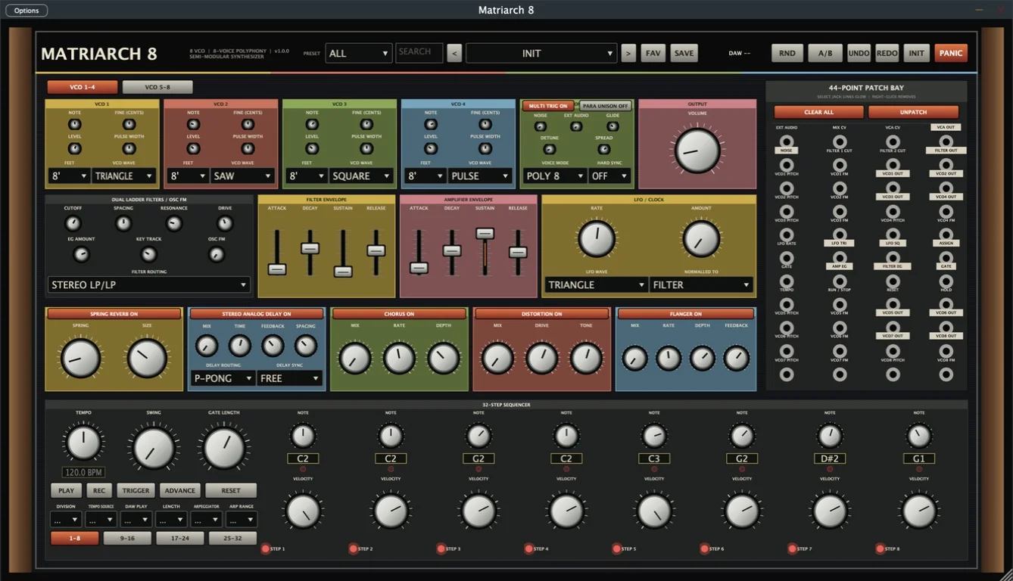The width and height of the screenshot is (1013, 581).
Task: Adjust the VCO 2 Pulse Width knob
Action: click(248, 148)
